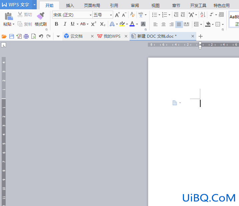239x206 pixels.
Task: Expand the borders dropdown arrow
Action: click(x=223, y=24)
